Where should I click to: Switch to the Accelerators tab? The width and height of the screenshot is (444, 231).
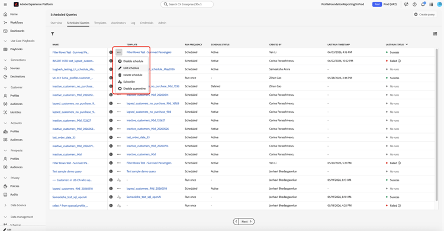[118, 23]
